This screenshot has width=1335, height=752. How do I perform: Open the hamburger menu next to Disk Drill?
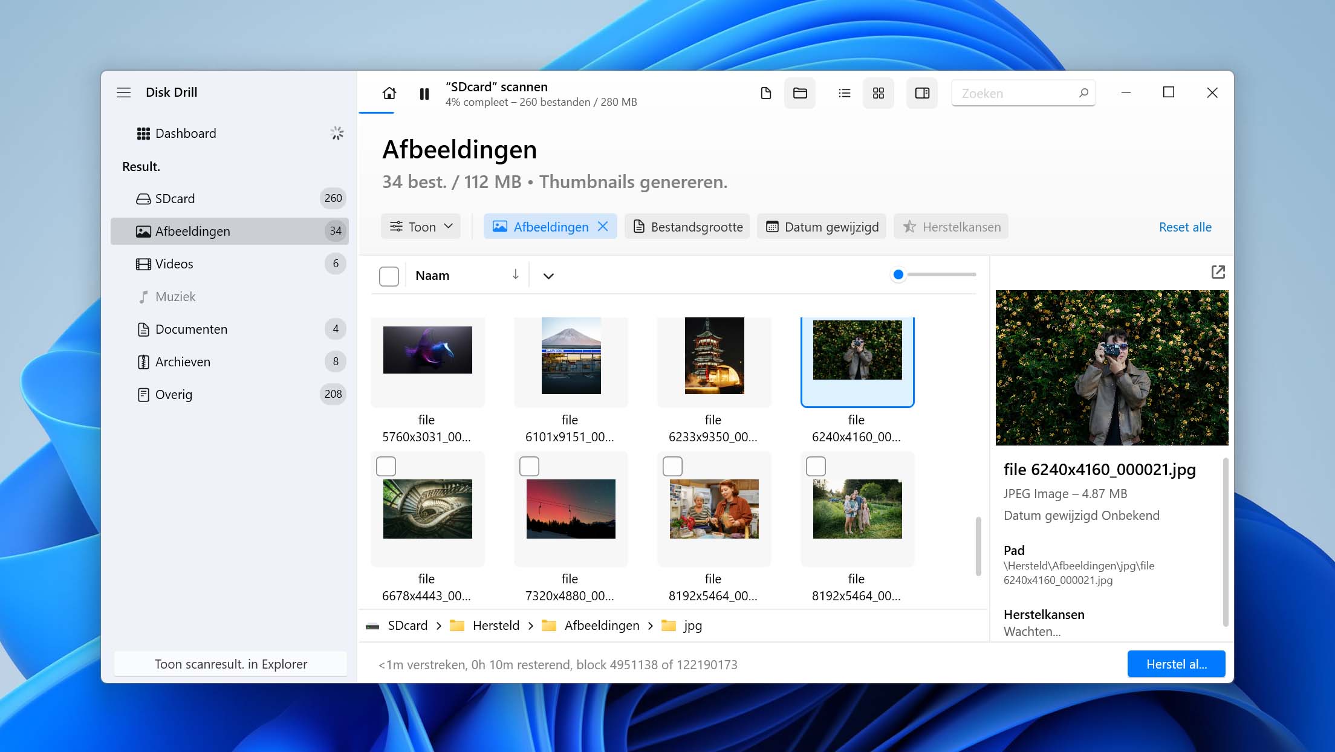[x=123, y=92]
